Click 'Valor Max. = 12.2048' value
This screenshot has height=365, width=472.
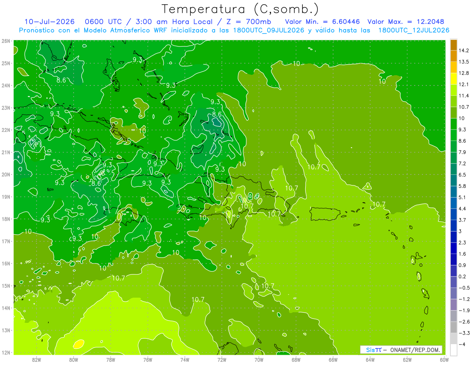pyautogui.click(x=406, y=22)
